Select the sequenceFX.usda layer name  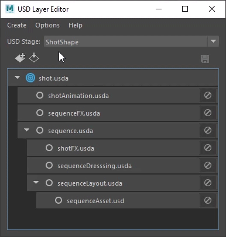tap(74, 113)
